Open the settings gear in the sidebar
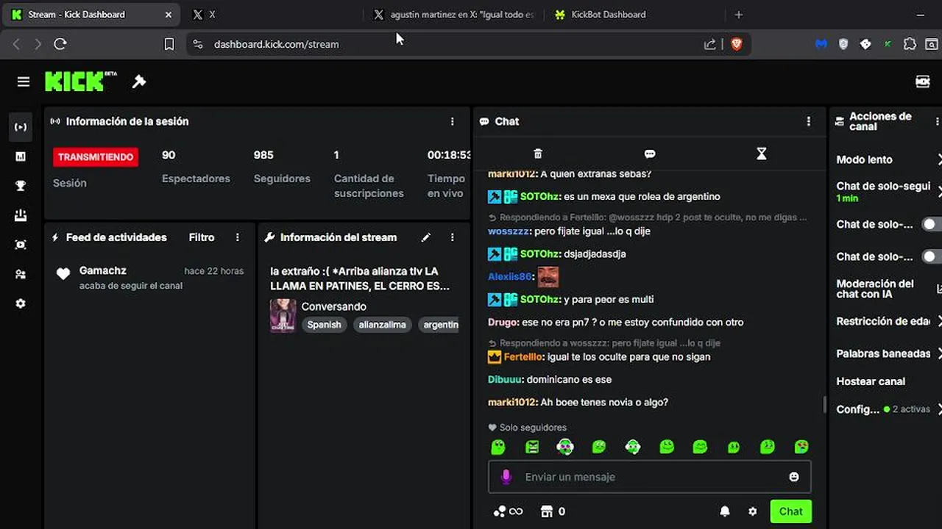Viewport: 942px width, 529px height. [21, 303]
